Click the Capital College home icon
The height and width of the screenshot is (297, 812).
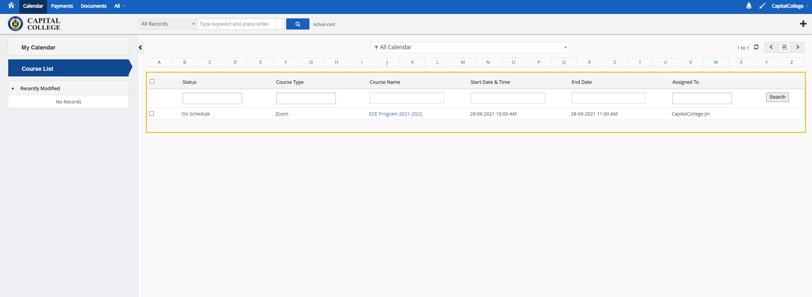[11, 6]
